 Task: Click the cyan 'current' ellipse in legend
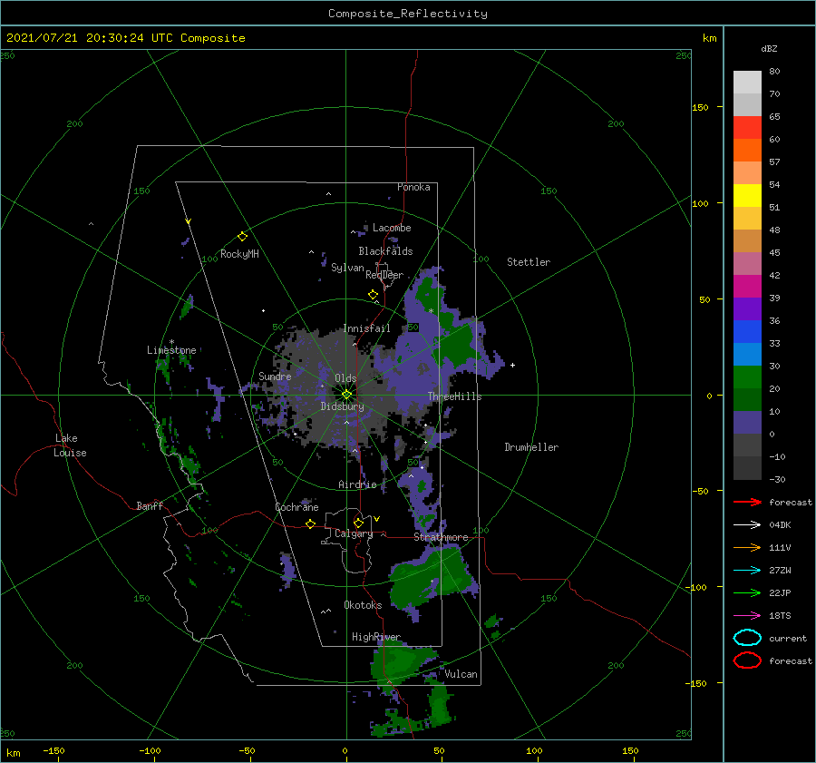747,638
